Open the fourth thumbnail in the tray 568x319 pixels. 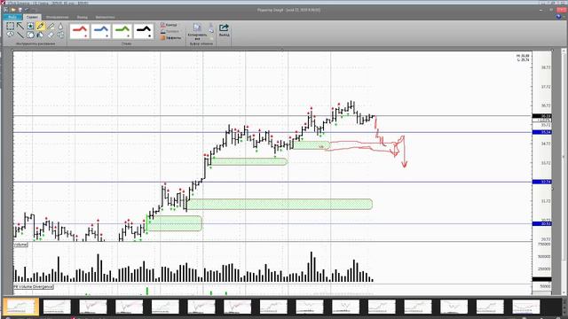pyautogui.click(x=129, y=307)
